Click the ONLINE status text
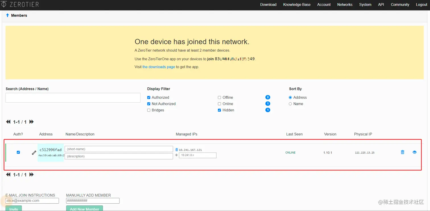 (290, 153)
